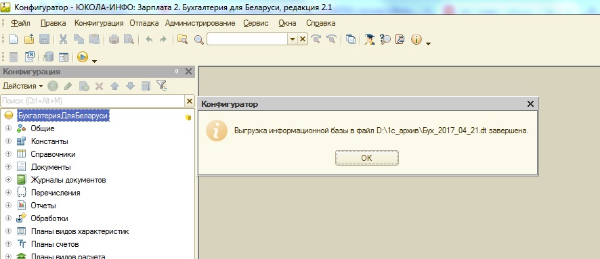Click the Paste clipboard icon
Viewport: 600px width, 259px height.
(94, 39)
